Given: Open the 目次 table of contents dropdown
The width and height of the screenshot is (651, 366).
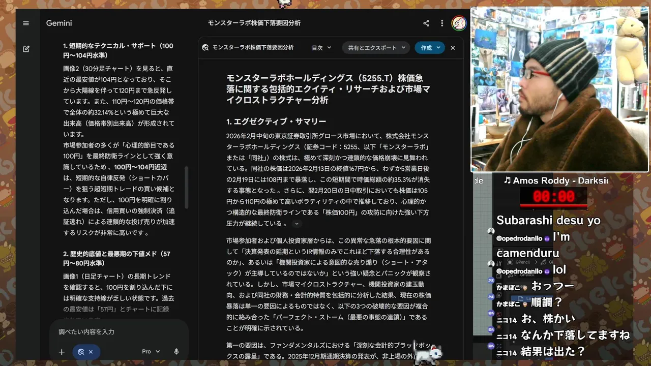Looking at the screenshot, I should pyautogui.click(x=321, y=48).
